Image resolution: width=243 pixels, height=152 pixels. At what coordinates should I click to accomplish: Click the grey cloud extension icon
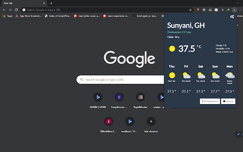coord(210,10)
